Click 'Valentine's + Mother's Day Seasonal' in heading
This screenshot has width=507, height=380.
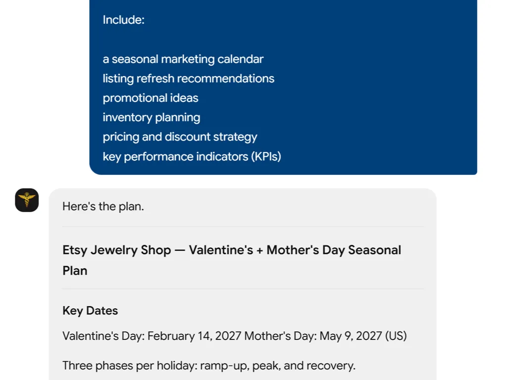pyautogui.click(x=295, y=250)
